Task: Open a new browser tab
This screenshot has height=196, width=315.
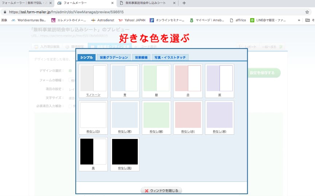Action: click(x=184, y=3)
